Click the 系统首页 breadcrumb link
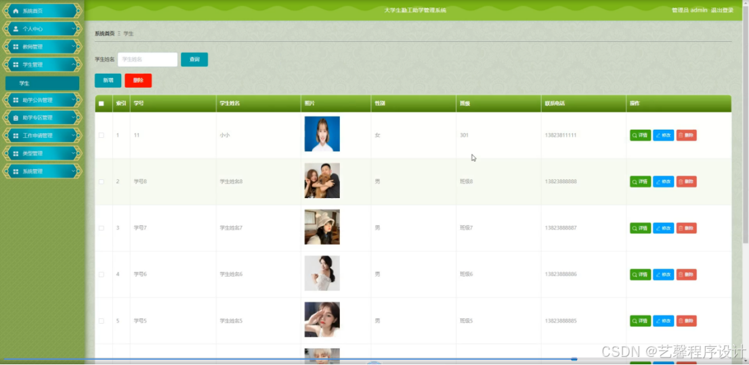Viewport: 749px width, 365px height. click(x=104, y=34)
